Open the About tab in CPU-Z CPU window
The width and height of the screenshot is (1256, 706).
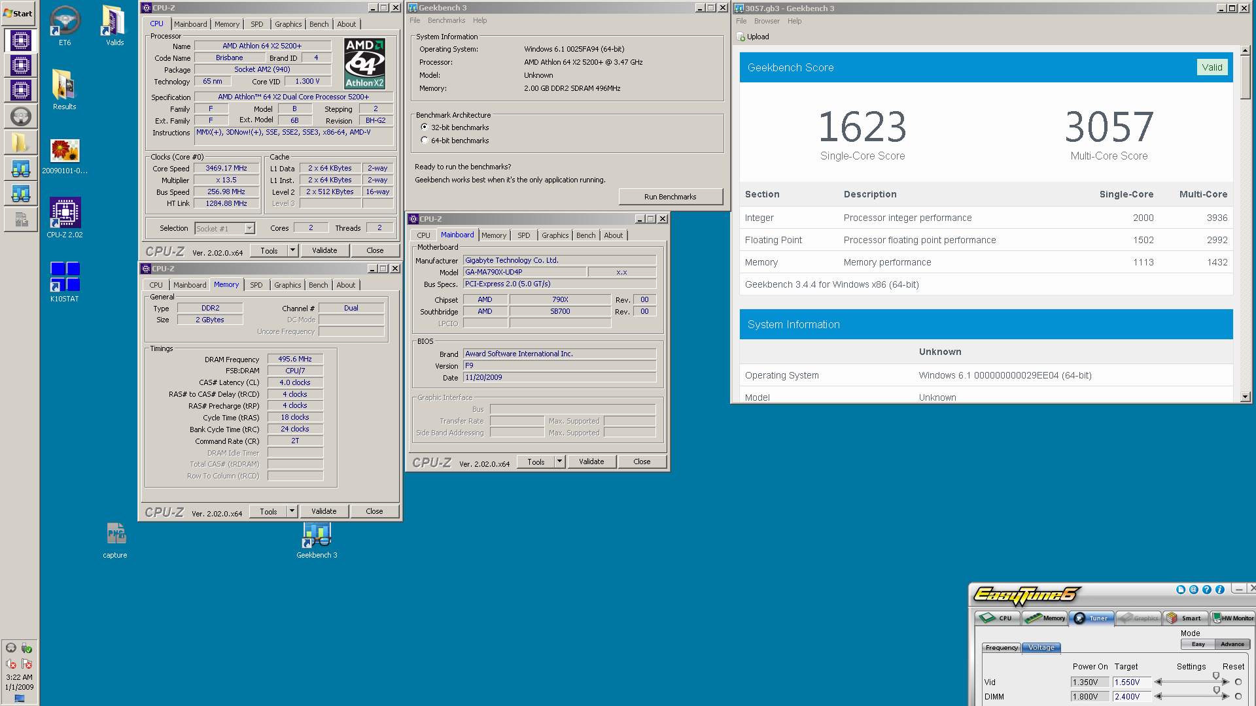(347, 24)
